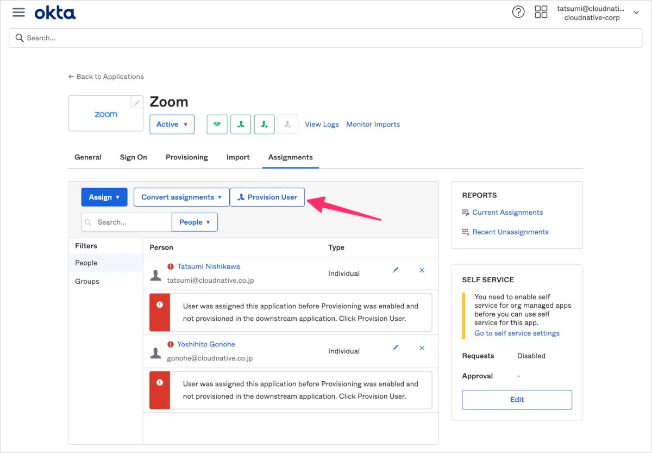Switch to the Provisioning tab
This screenshot has height=453, width=652.
click(x=186, y=157)
